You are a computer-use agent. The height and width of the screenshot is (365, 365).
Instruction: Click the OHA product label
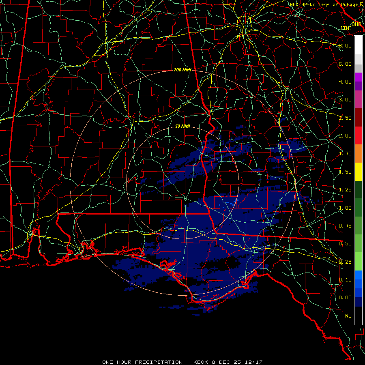point(356,24)
